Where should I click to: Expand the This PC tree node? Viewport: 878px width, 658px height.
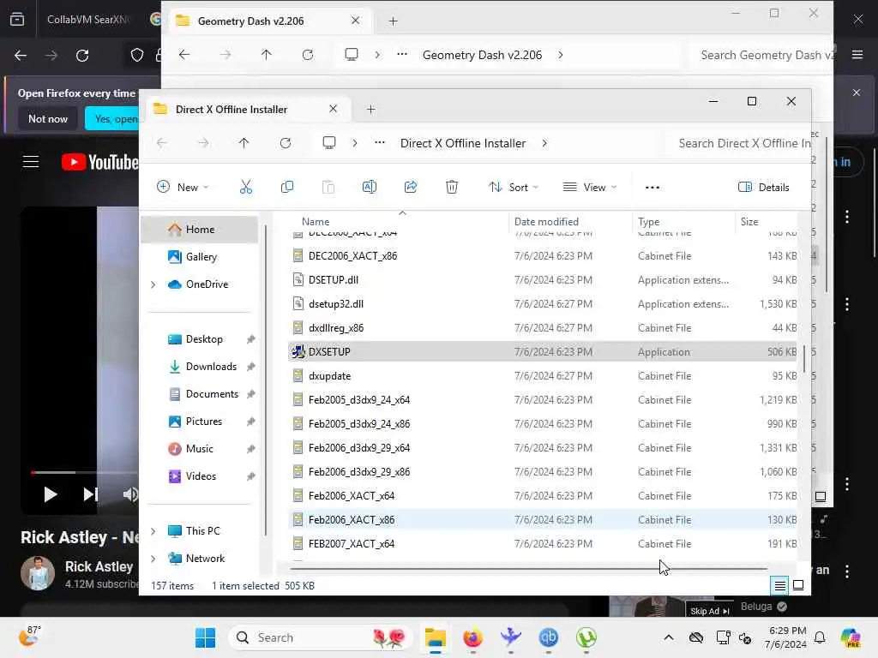point(153,531)
